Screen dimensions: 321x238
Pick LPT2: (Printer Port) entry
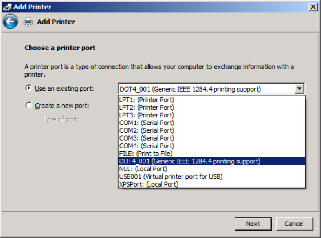coord(147,108)
